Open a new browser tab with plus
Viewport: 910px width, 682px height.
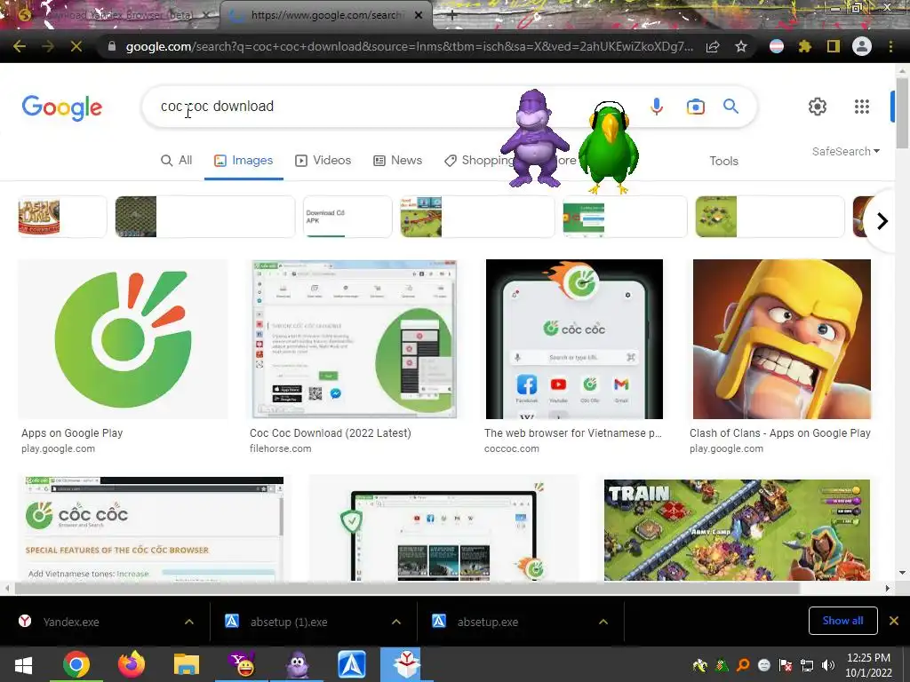click(x=452, y=16)
